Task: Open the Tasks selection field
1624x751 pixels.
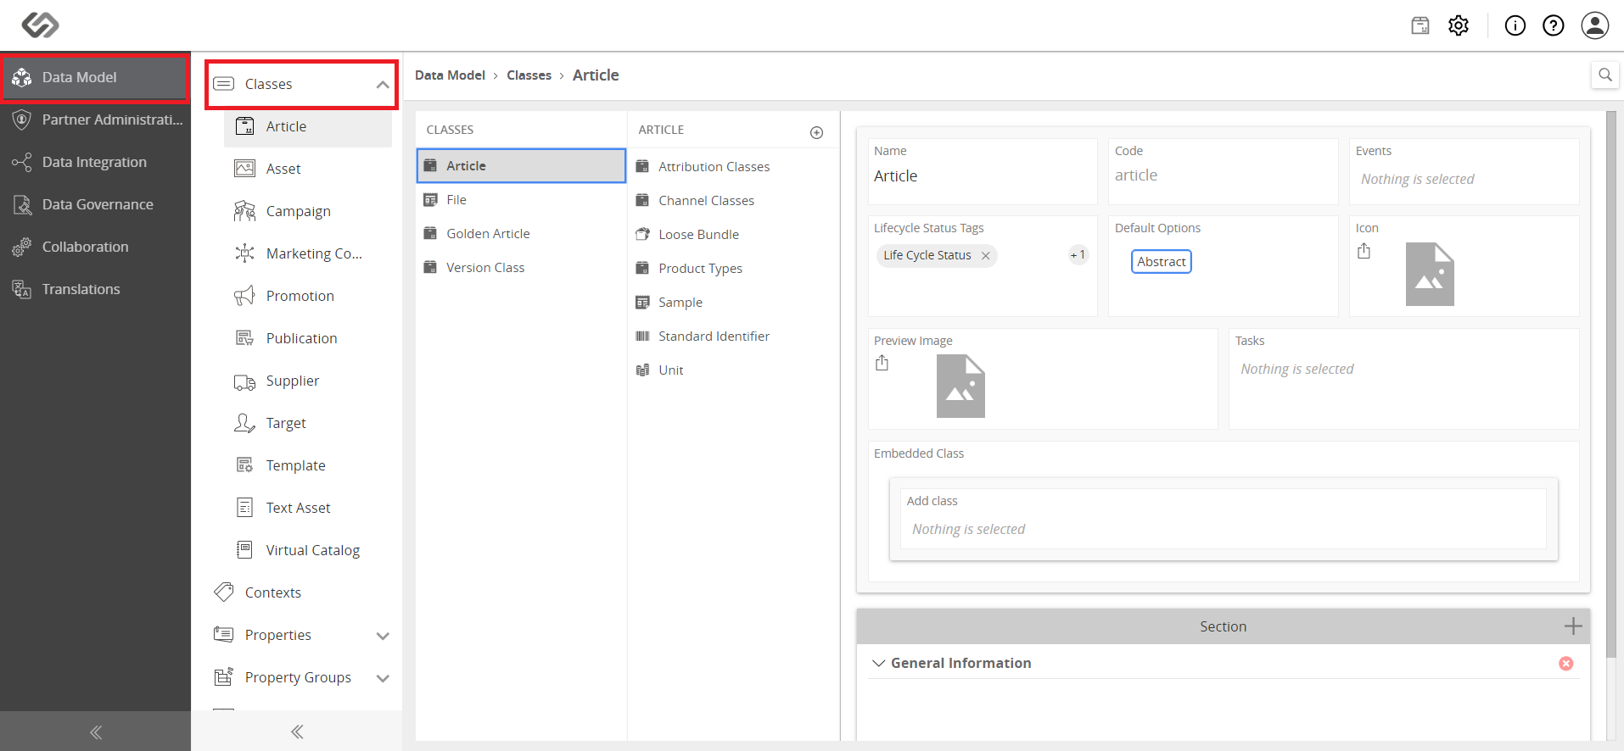Action: [1403, 379]
